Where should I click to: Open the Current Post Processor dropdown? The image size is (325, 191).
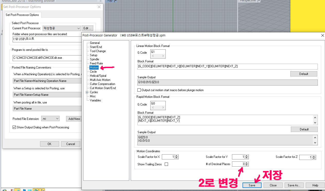pos(78,28)
